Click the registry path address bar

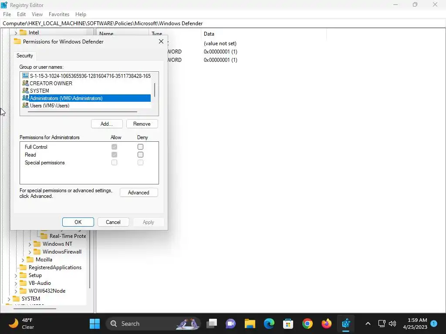click(223, 23)
